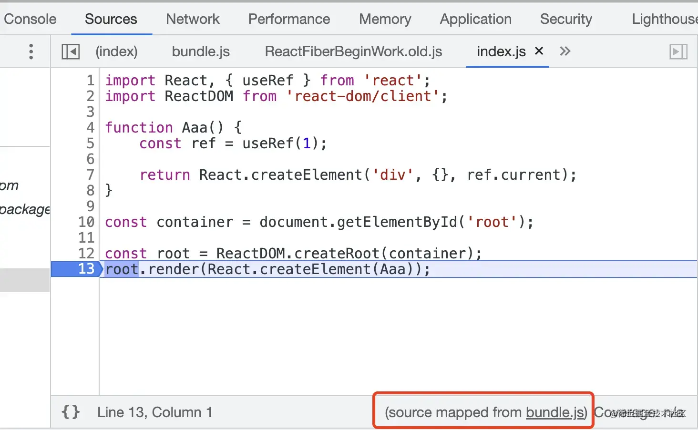Switch to the (index) file tab
The height and width of the screenshot is (430, 698).
[116, 51]
